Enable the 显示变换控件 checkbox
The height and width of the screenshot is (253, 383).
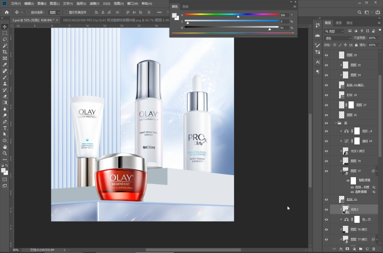click(66, 12)
